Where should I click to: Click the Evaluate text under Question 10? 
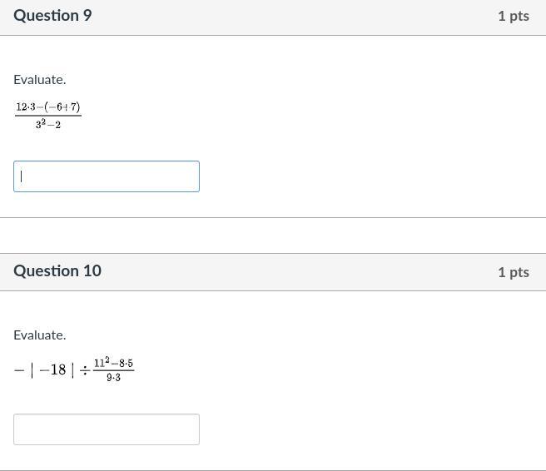[39, 335]
